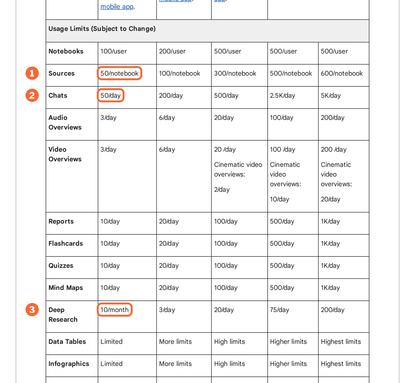
Task: Select the "Data Tables" row label
Action: coord(67,342)
